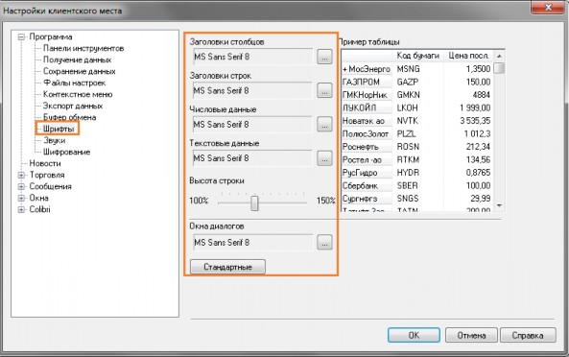
Task: Click the Высота строки slider thumb
Action: (254, 203)
